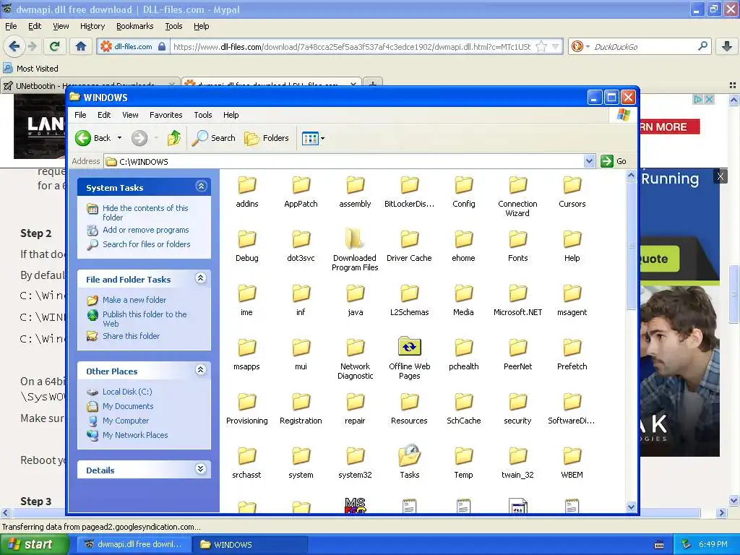Open the View menu in WINDOWS explorer

(x=130, y=115)
